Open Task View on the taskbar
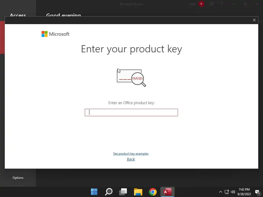The image size is (263, 197). 123,192
